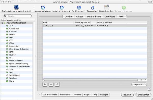Click PowerMacQuad.local server row
Image resolution: width=153 pixels, height=100 pixels.
tap(16, 23)
